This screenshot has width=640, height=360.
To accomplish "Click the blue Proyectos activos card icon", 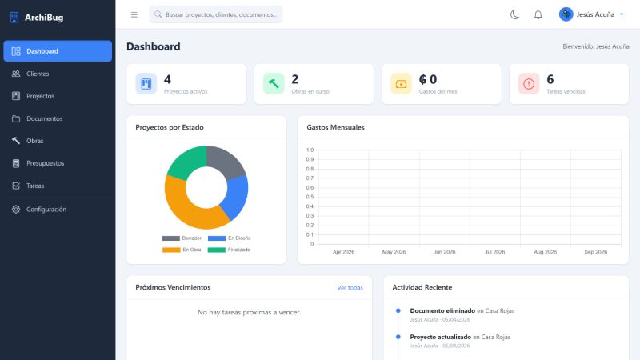I will tap(146, 84).
